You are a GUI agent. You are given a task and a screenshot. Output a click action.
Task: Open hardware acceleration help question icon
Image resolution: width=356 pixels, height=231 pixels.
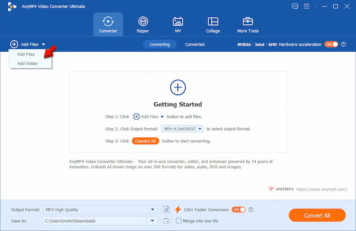click(344, 45)
